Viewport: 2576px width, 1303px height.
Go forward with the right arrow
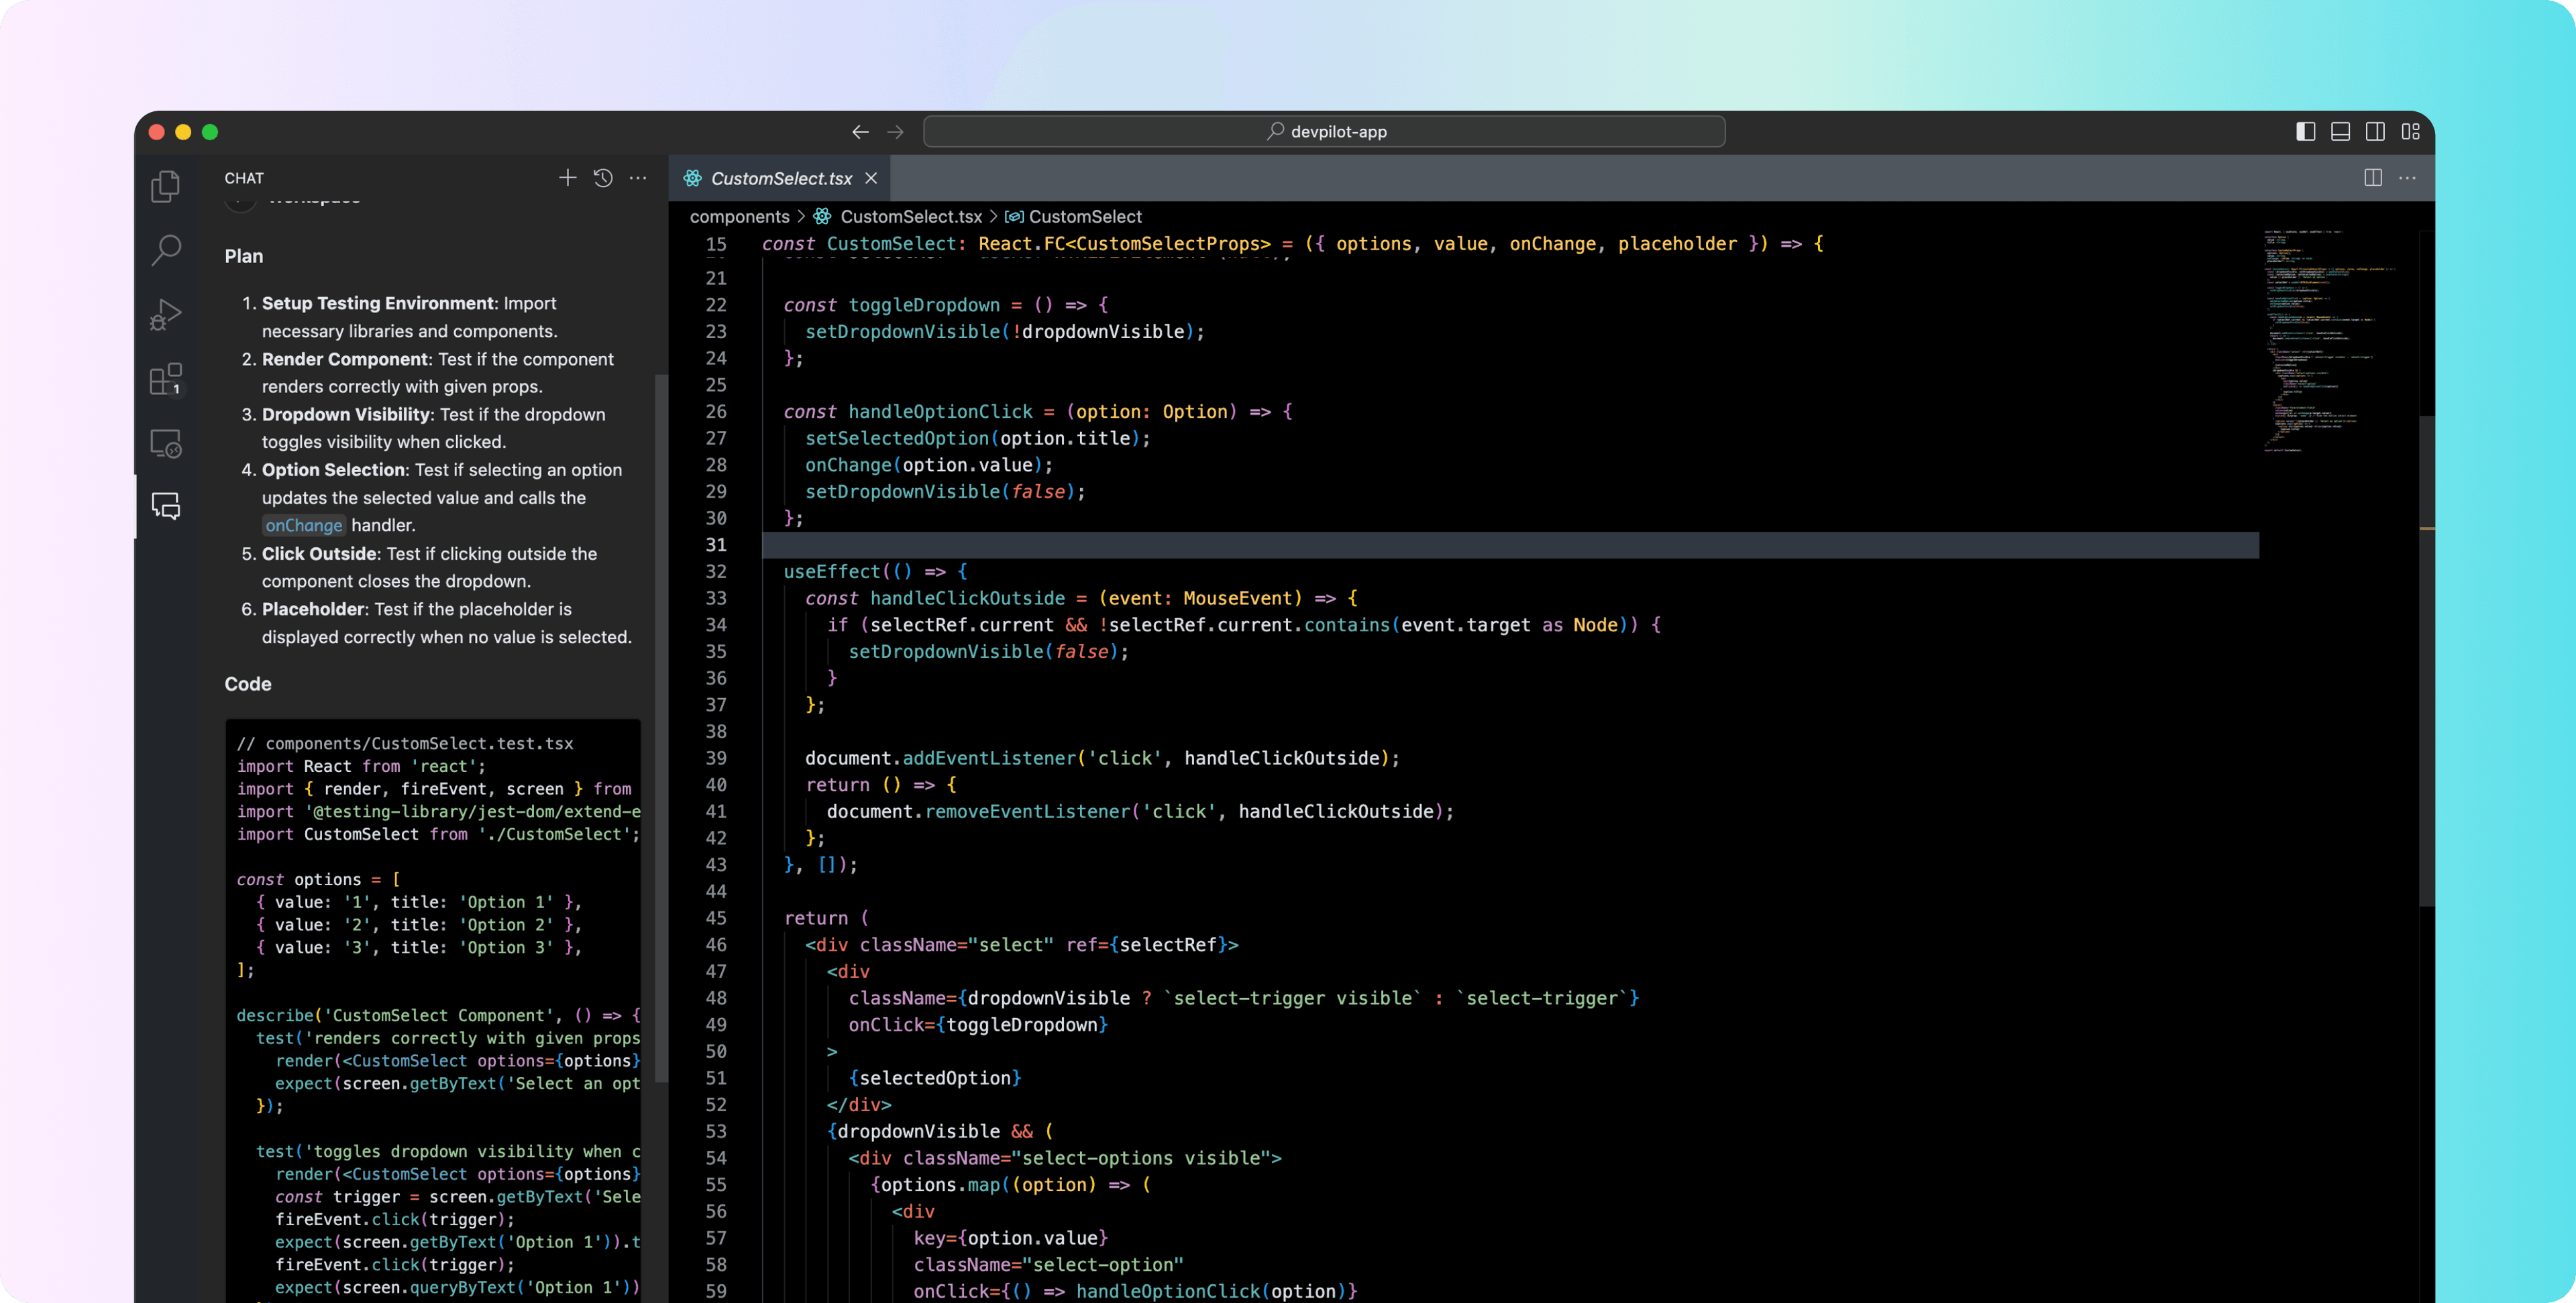tap(895, 132)
